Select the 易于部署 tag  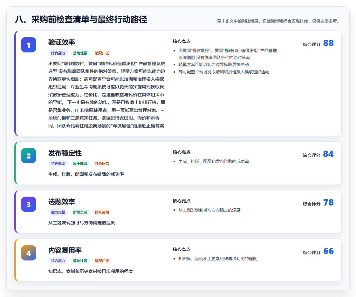[x=80, y=164]
